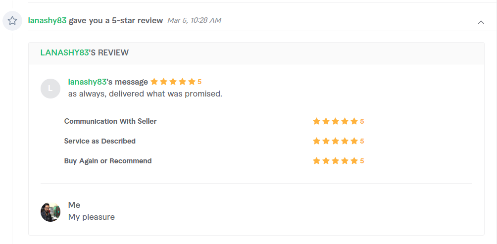Click the Service as Described star rating
Viewport: 497px width, 244px height.
pos(338,141)
